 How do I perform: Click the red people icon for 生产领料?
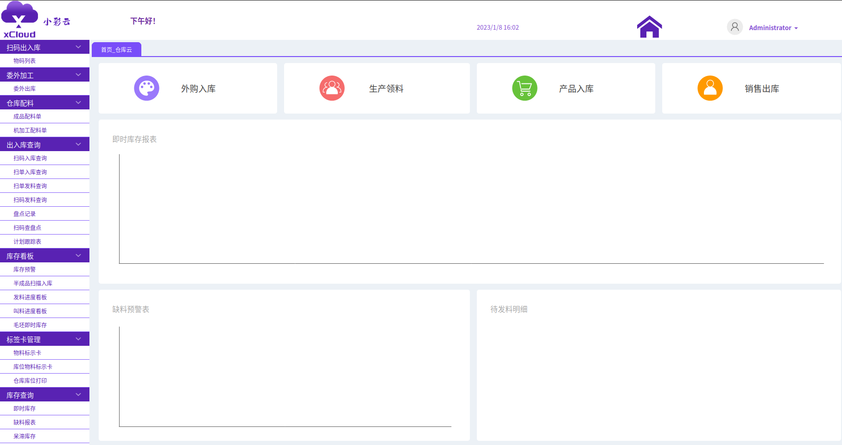point(332,88)
